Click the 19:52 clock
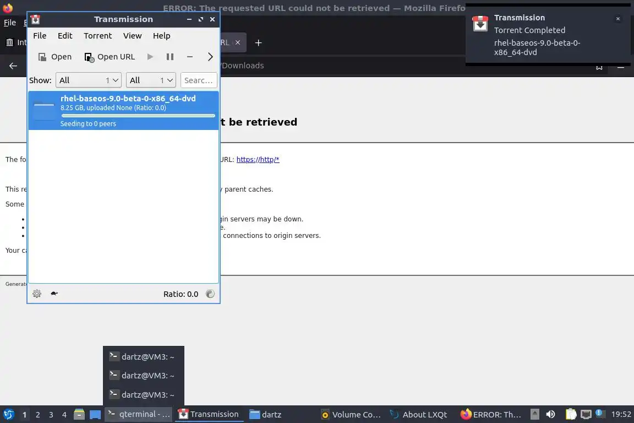 click(x=621, y=414)
